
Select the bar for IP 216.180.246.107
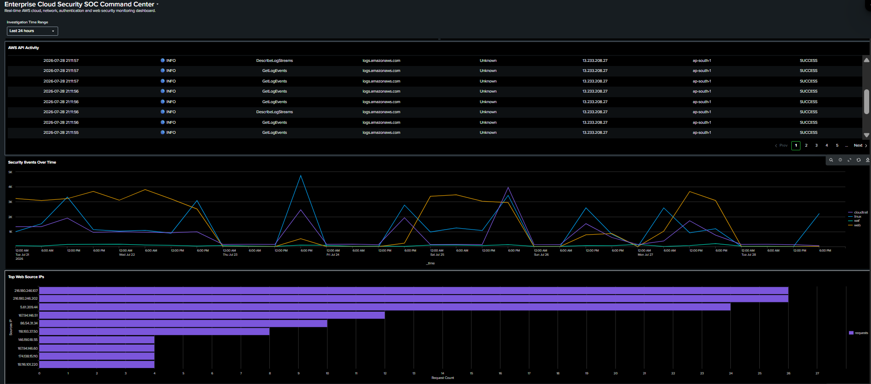click(x=414, y=291)
